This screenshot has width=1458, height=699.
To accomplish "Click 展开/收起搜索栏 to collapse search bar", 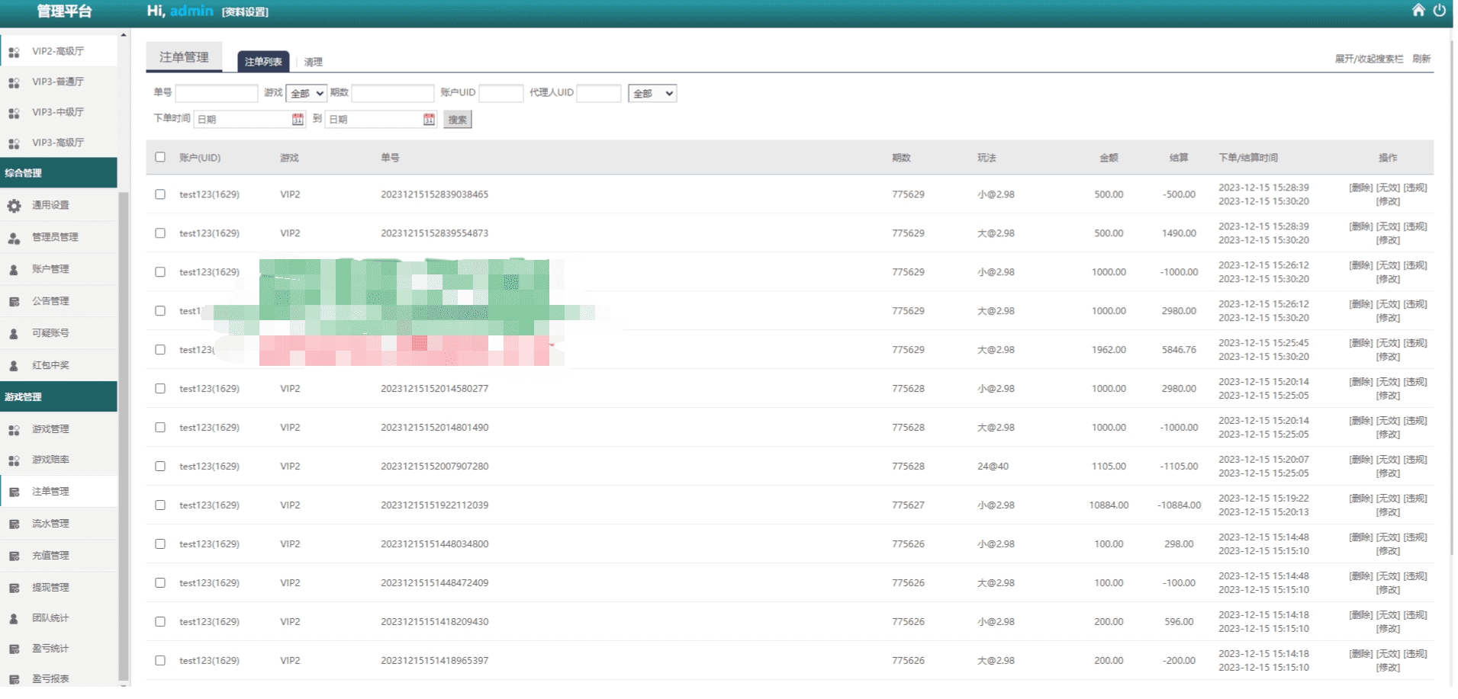I will click(1369, 59).
